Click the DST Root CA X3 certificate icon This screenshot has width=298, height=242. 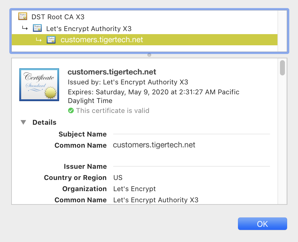click(x=22, y=16)
